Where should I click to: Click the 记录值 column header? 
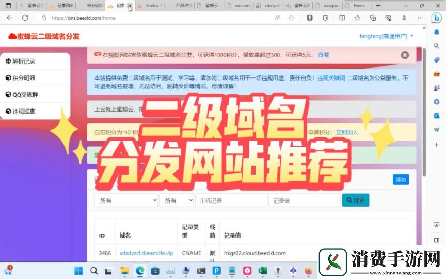[x=232, y=236]
